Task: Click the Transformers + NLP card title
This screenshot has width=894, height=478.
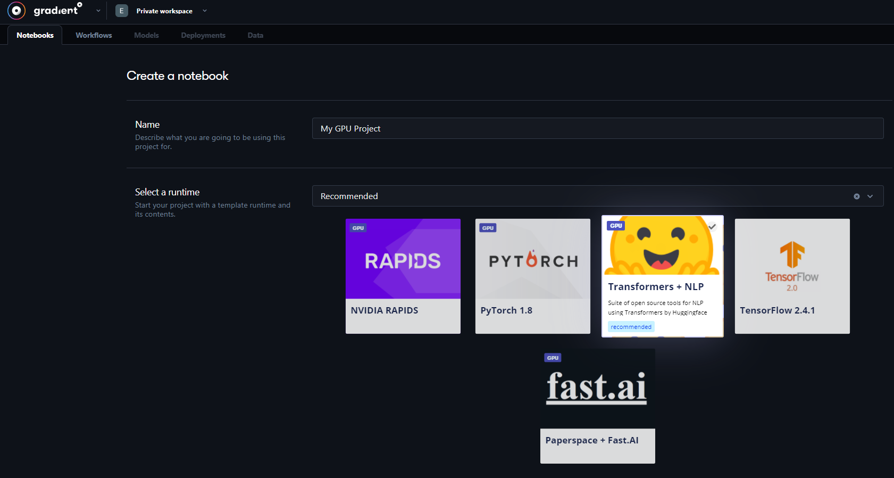Action: pyautogui.click(x=656, y=287)
